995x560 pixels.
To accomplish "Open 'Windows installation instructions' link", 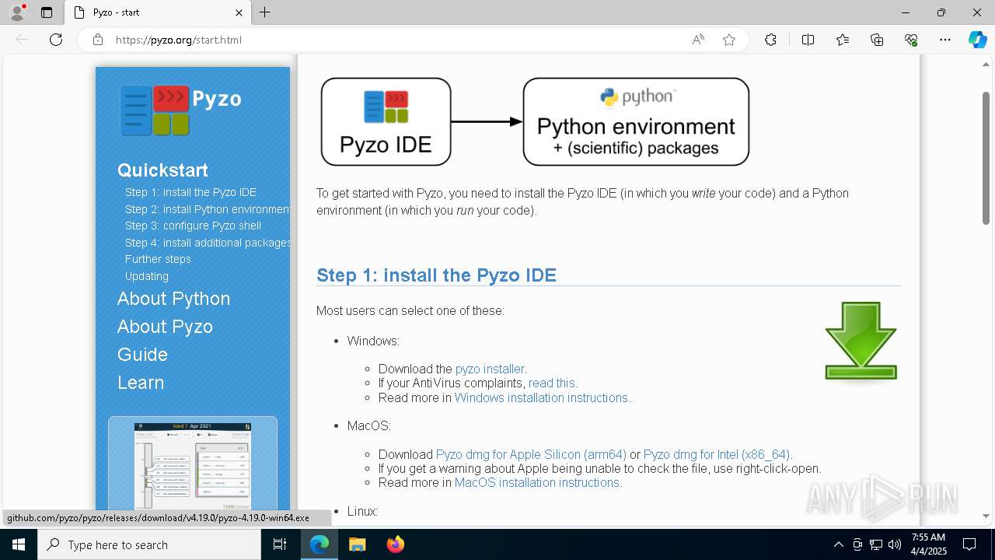I will [x=541, y=397].
